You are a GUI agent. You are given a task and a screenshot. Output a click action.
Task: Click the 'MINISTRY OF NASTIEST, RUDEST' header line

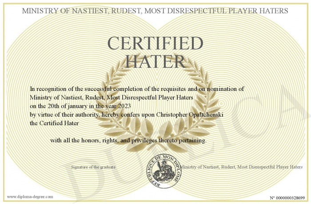(x=155, y=11)
